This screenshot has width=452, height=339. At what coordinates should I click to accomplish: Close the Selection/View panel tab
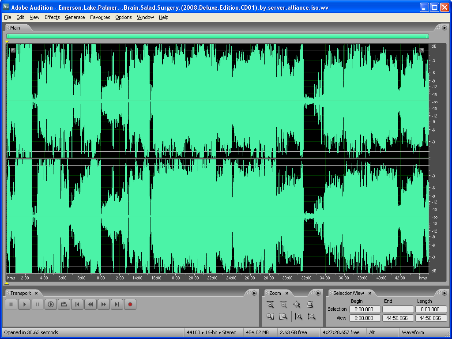click(370, 294)
